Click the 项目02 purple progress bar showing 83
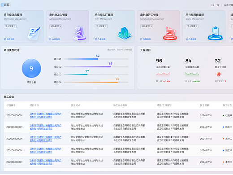The width and height of the screenshot is (233, 175). tap(96, 67)
